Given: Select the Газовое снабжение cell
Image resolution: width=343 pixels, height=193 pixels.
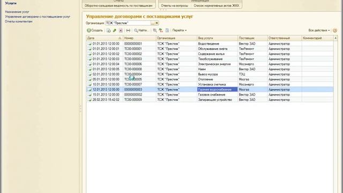Looking at the screenshot, I should (217, 94).
